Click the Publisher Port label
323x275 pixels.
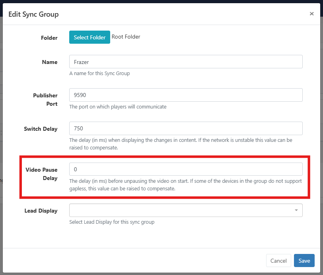pyautogui.click(x=45, y=100)
